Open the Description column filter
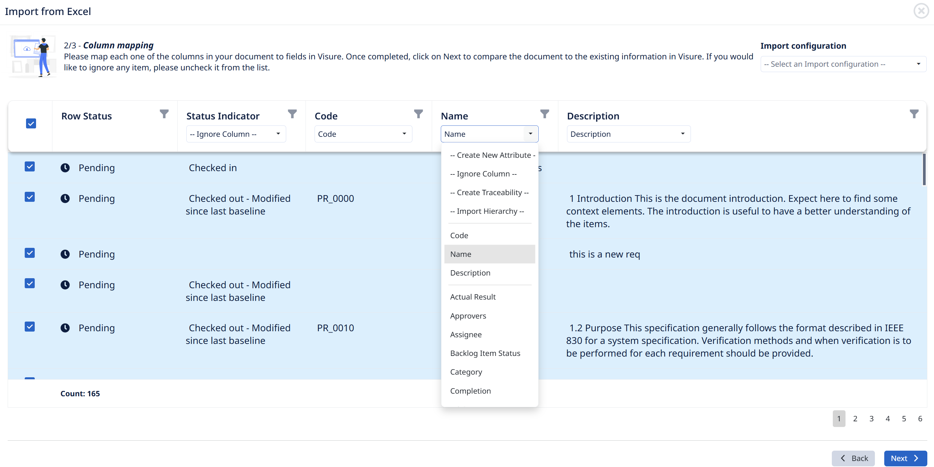The height and width of the screenshot is (467, 934). (914, 114)
